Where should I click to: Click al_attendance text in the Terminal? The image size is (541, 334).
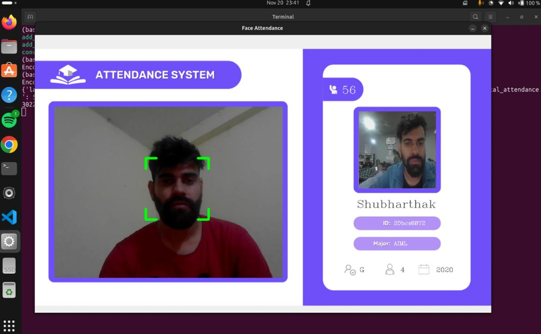point(516,90)
